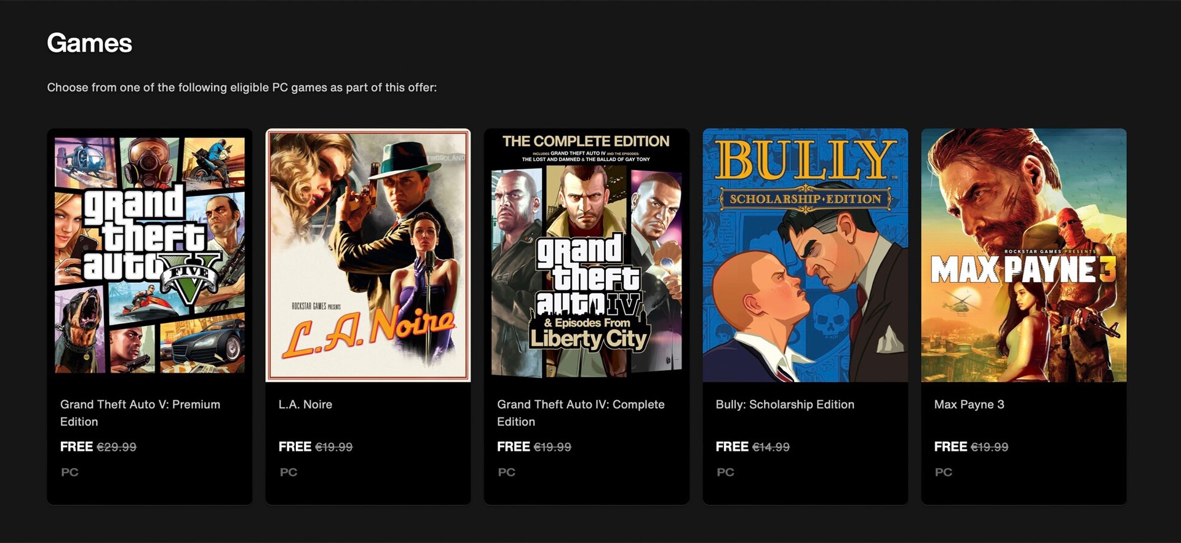Click FREE price under Max Payne 3
This screenshot has width=1181, height=543.
click(x=950, y=447)
